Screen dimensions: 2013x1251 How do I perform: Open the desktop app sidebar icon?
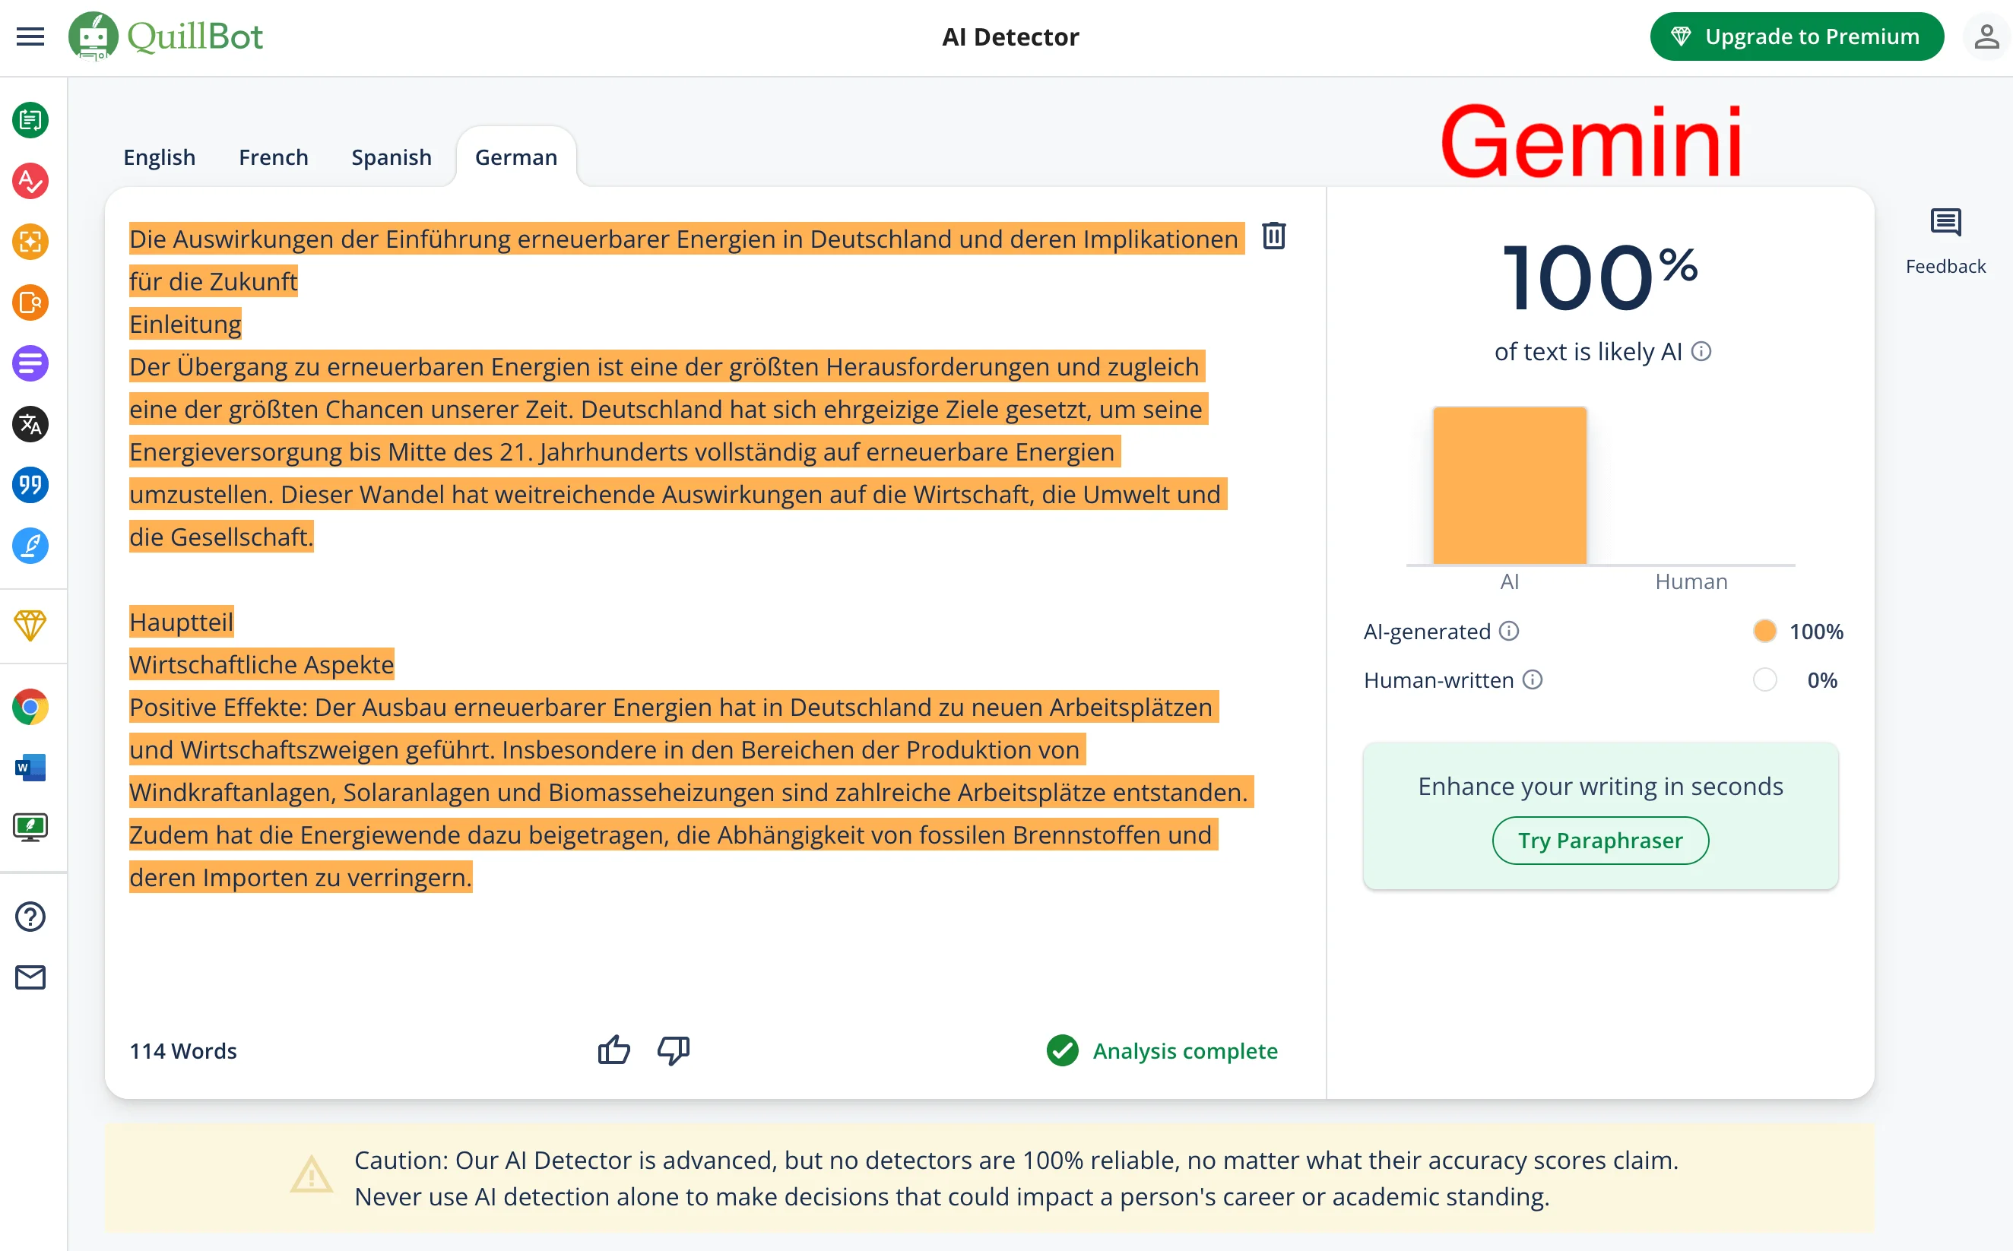click(x=30, y=828)
